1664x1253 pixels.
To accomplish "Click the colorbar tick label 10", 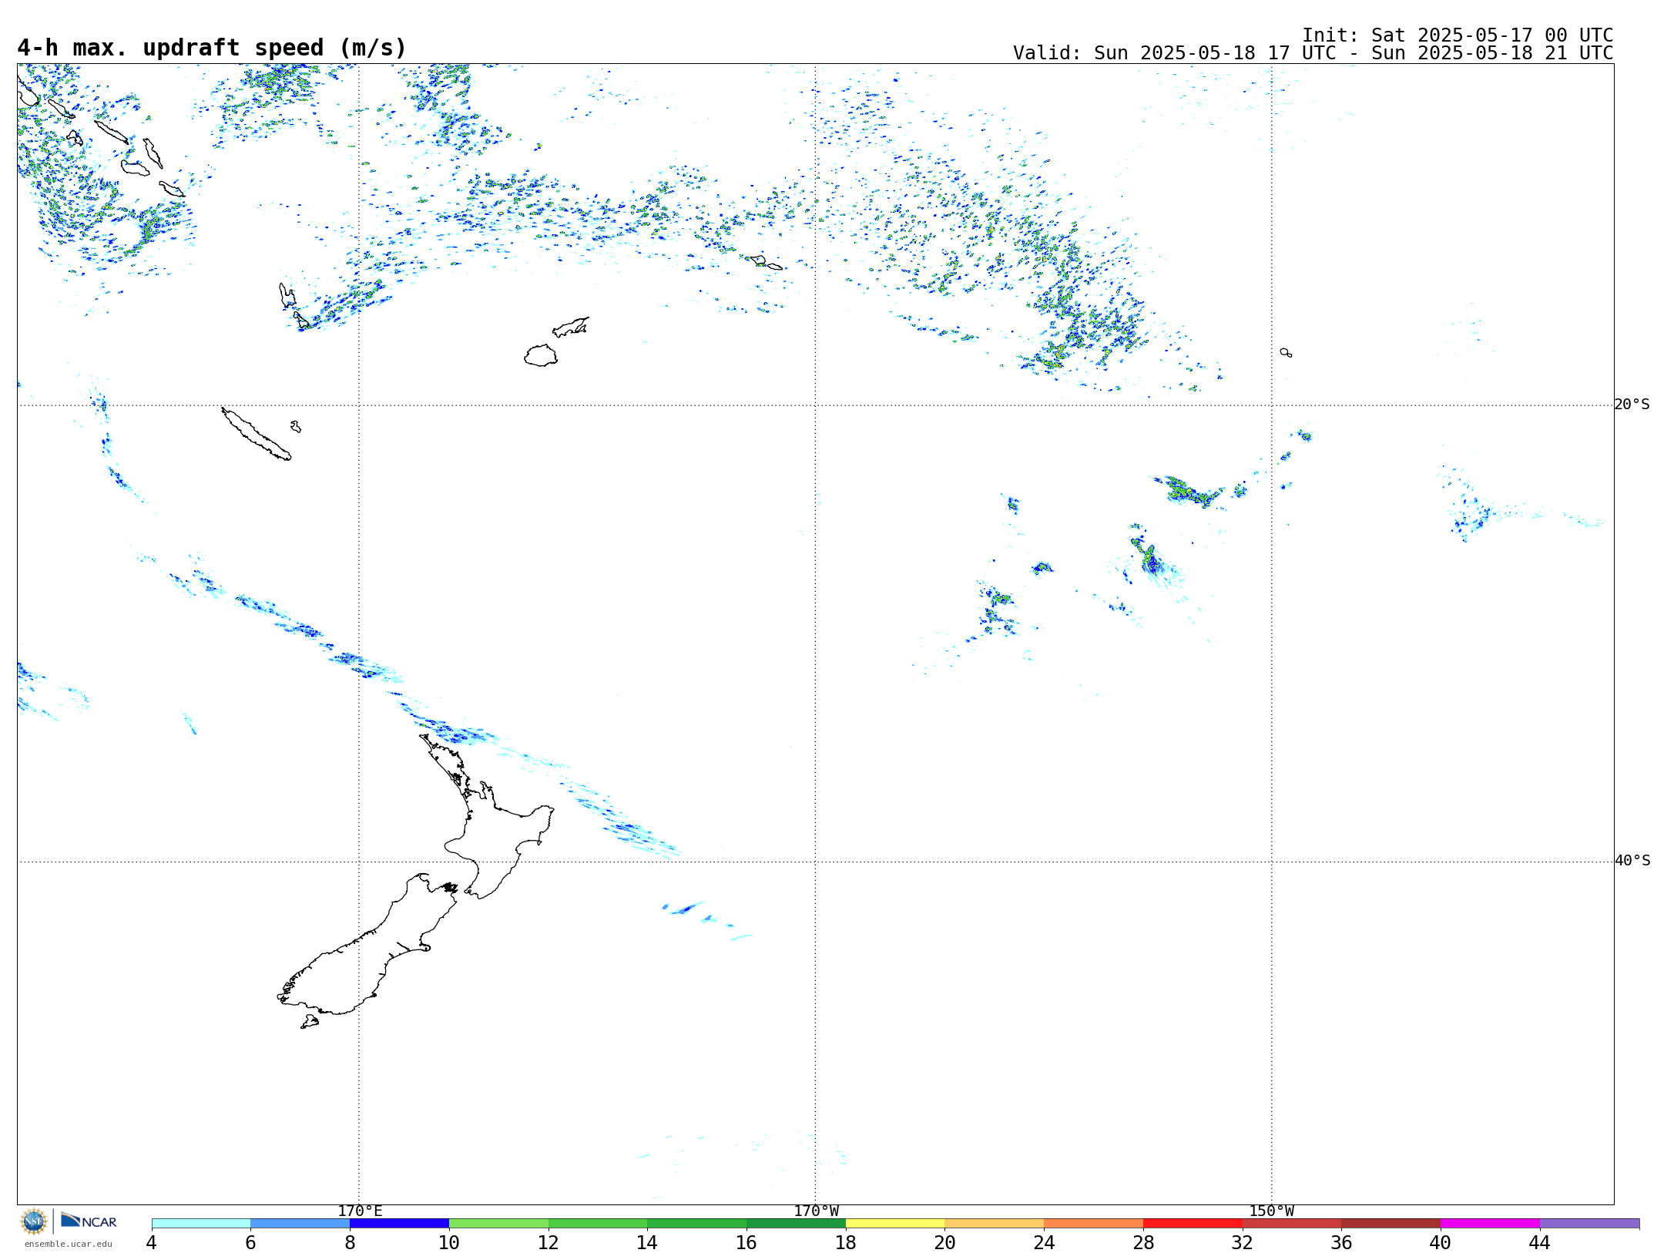I will 449,1242.
